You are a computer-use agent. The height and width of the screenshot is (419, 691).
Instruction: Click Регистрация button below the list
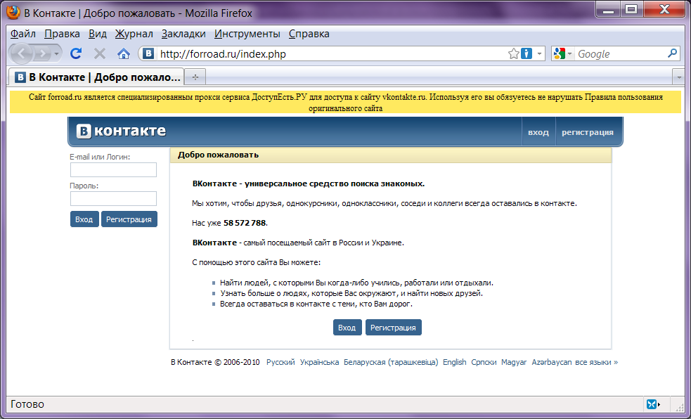393,328
